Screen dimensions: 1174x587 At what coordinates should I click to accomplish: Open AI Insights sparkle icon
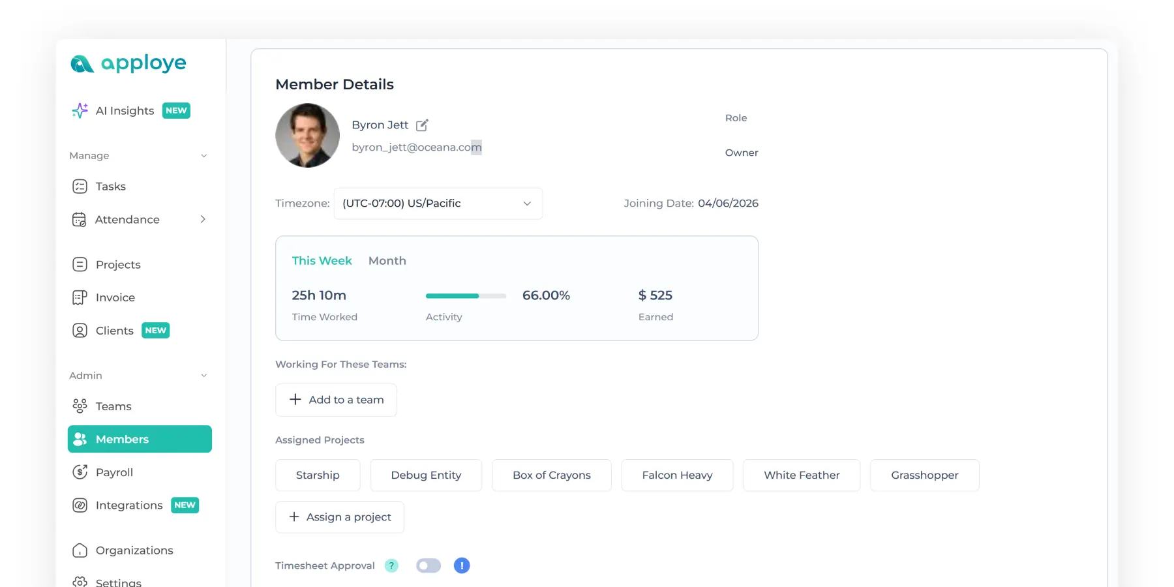point(80,110)
